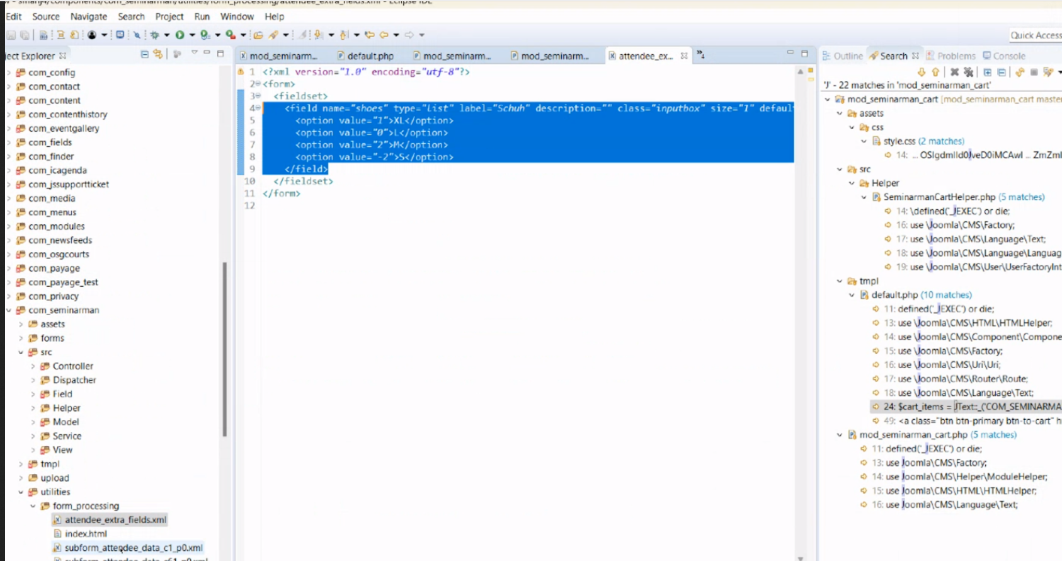
Task: Show next match with down arrow
Action: (922, 72)
